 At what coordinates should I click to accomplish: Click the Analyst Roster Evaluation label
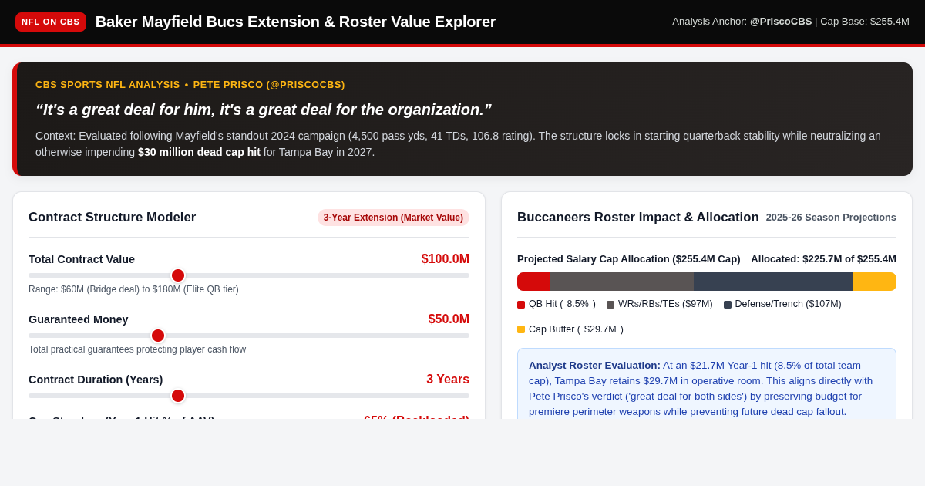coord(594,366)
